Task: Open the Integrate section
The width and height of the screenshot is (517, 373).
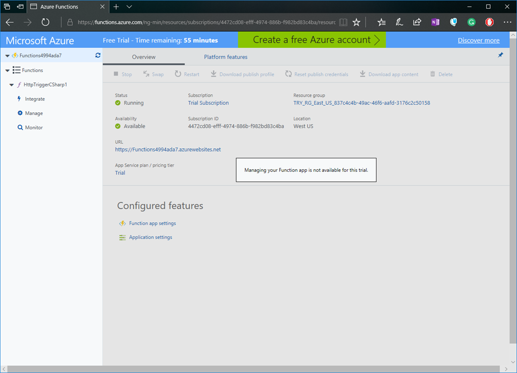Action: point(35,99)
